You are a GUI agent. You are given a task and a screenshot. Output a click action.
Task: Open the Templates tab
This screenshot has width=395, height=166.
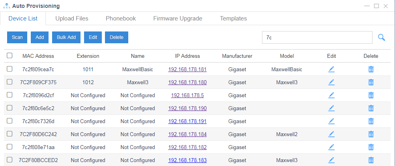pos(233,18)
